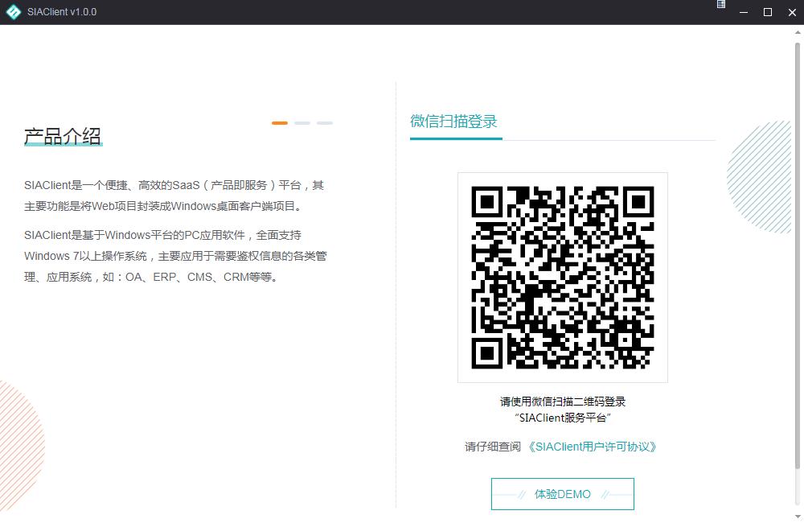Close the SIAClient application window

[x=792, y=12]
